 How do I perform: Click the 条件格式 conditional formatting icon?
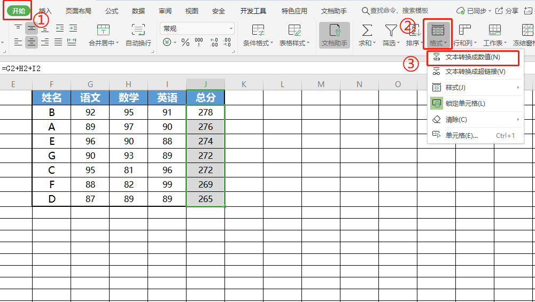pyautogui.click(x=258, y=31)
